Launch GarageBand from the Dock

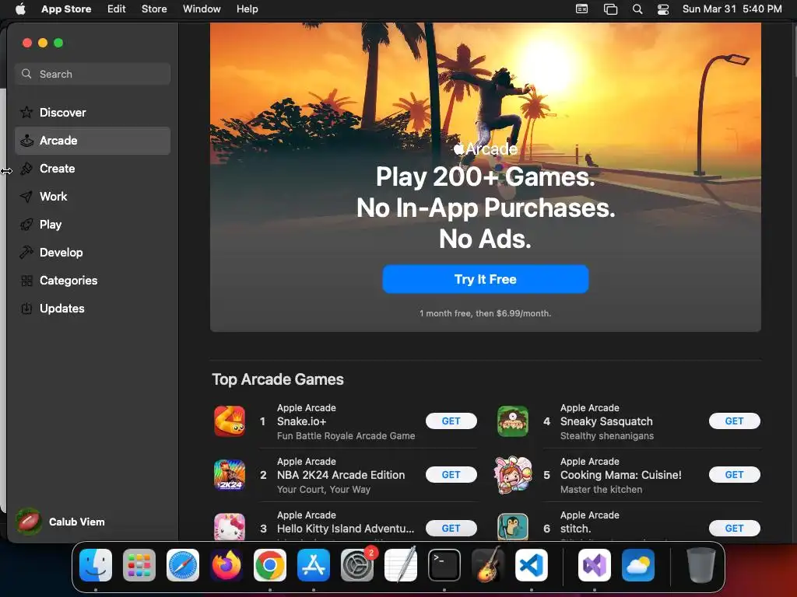point(488,565)
